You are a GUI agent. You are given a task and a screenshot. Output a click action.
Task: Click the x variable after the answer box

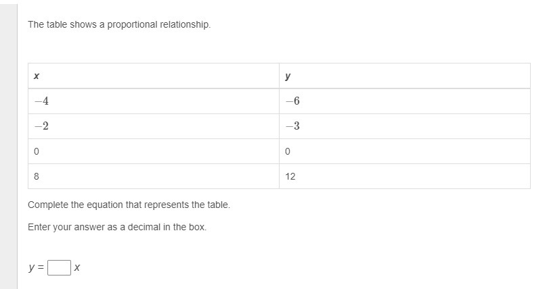pyautogui.click(x=77, y=268)
